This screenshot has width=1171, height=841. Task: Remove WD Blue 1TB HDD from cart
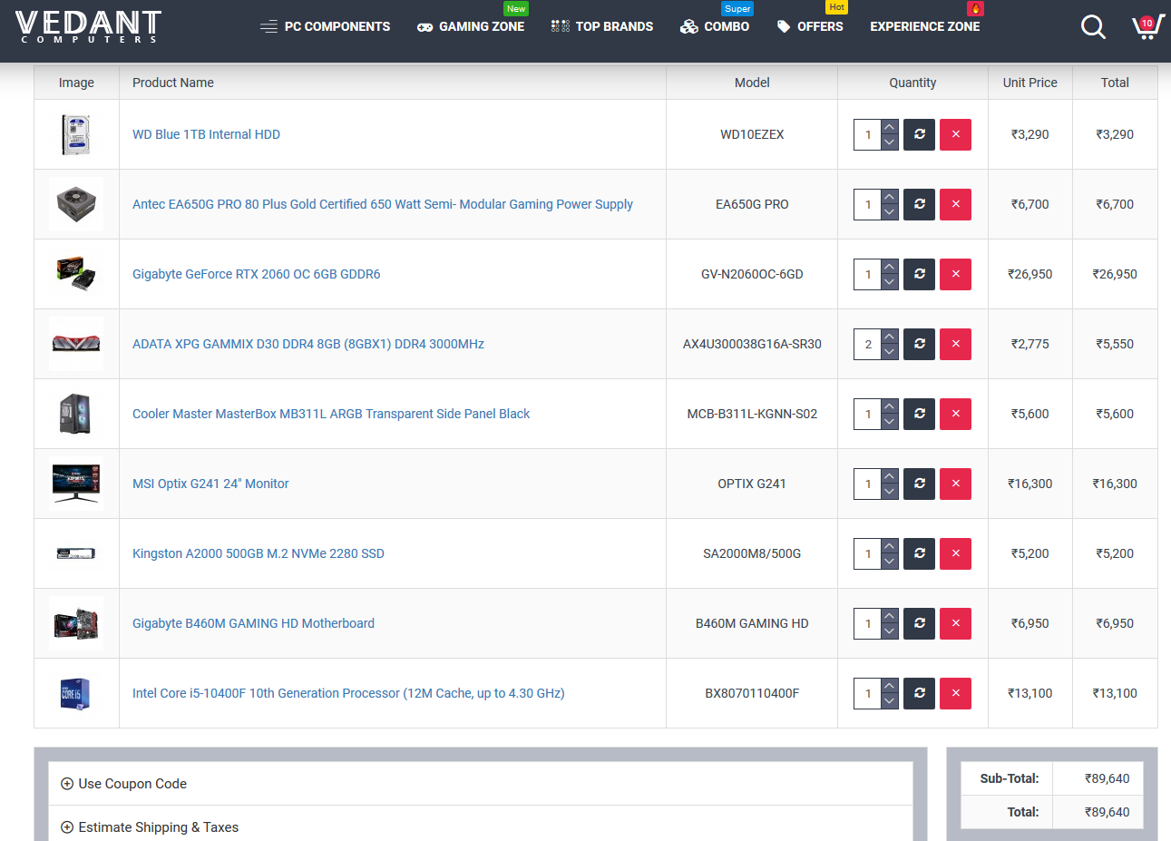[x=955, y=134]
